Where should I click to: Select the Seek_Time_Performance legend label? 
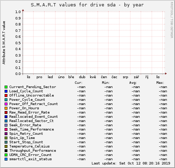point(31,129)
